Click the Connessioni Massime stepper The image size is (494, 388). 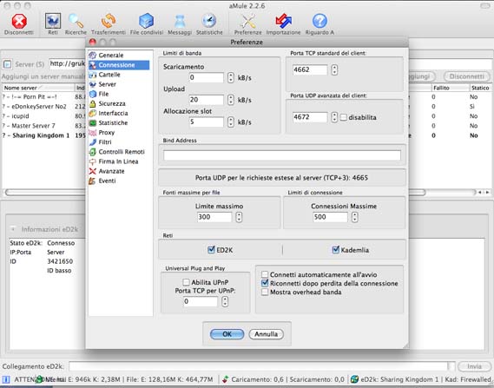[x=355, y=217]
